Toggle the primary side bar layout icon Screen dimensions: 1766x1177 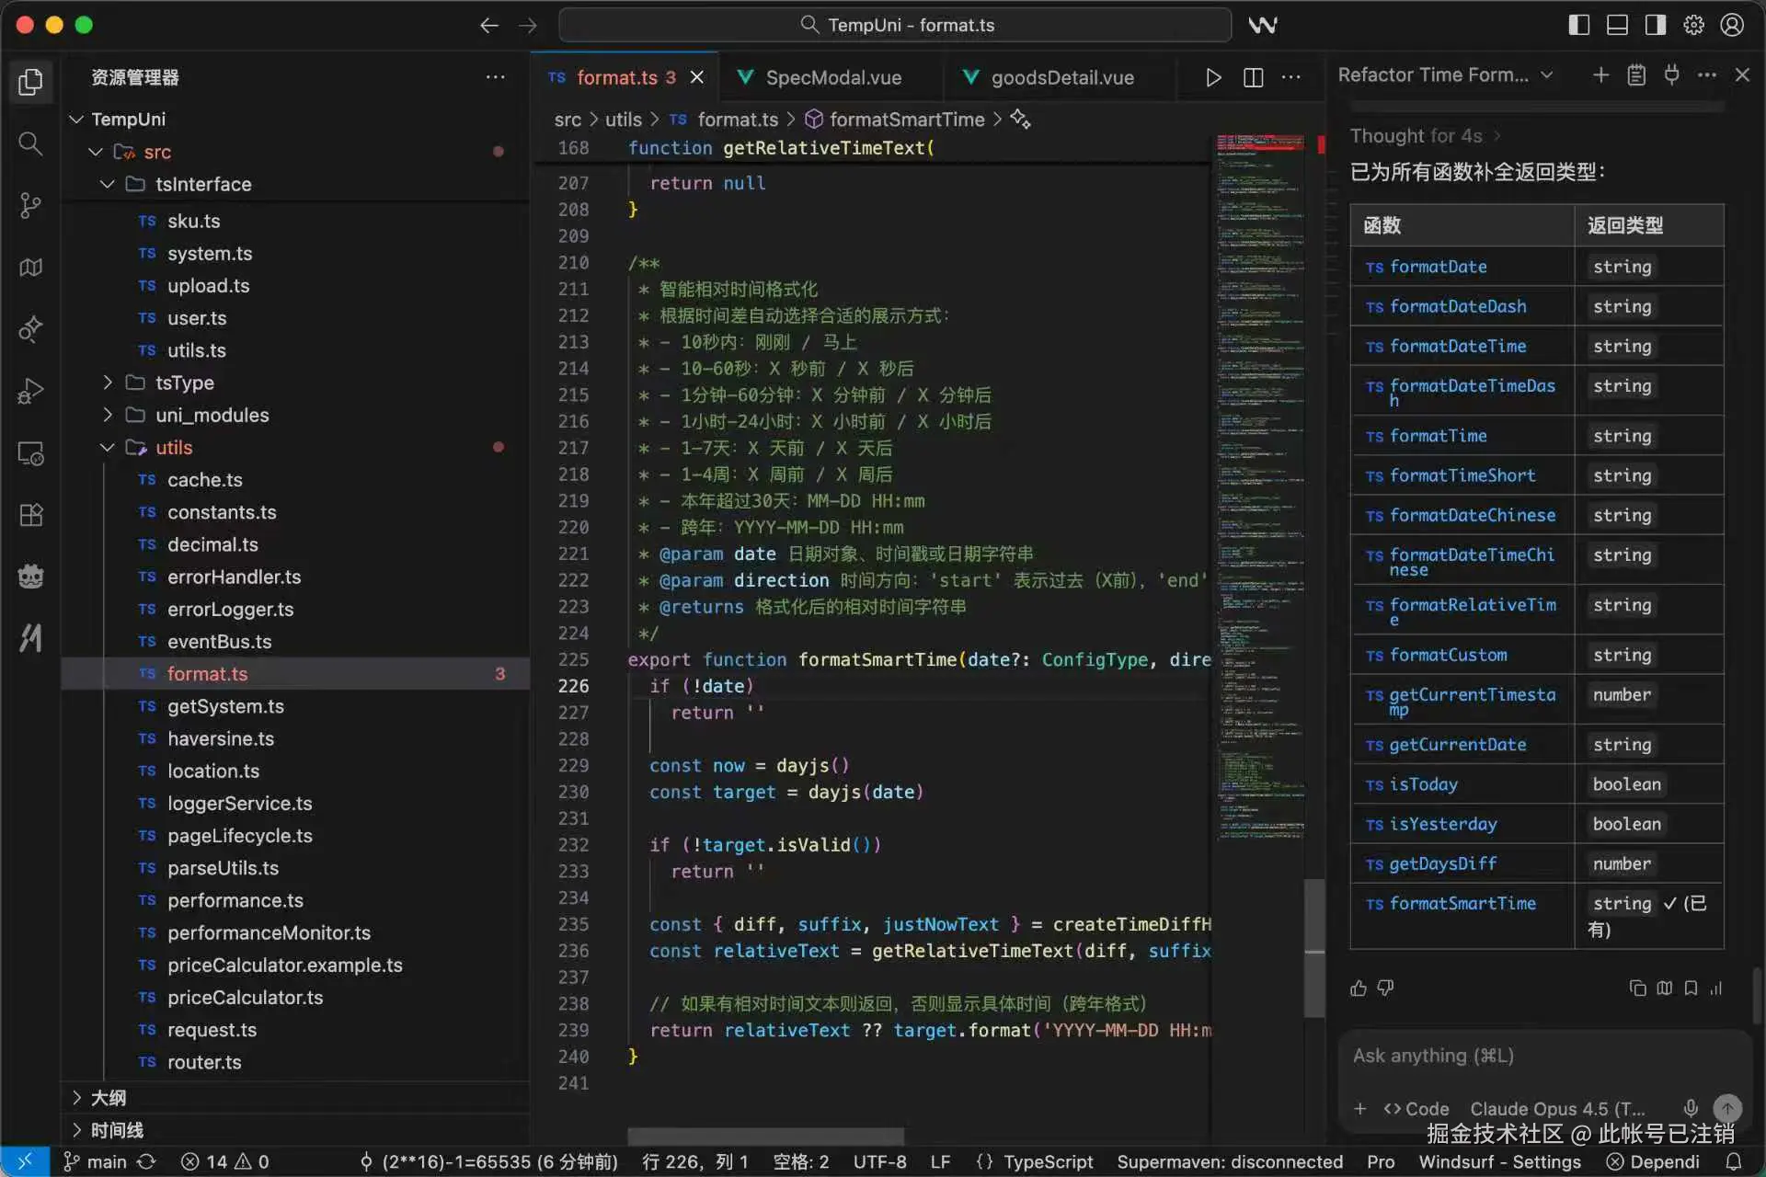(1578, 25)
